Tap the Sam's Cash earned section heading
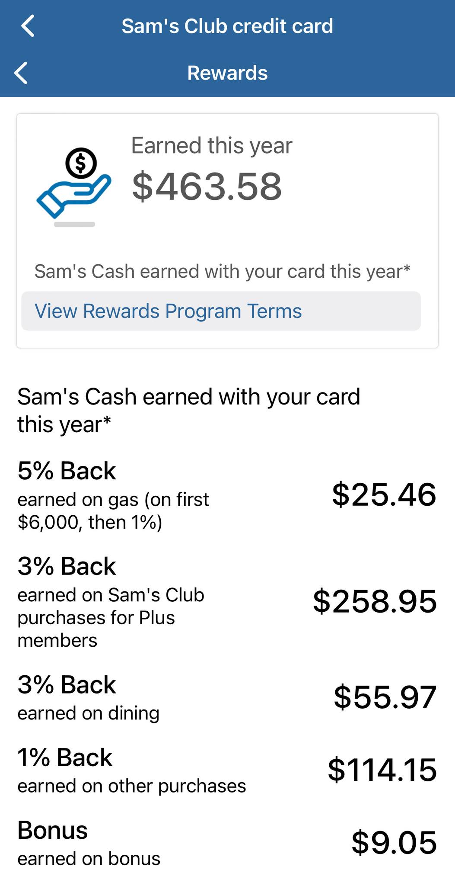The width and height of the screenshot is (455, 886). (x=188, y=410)
